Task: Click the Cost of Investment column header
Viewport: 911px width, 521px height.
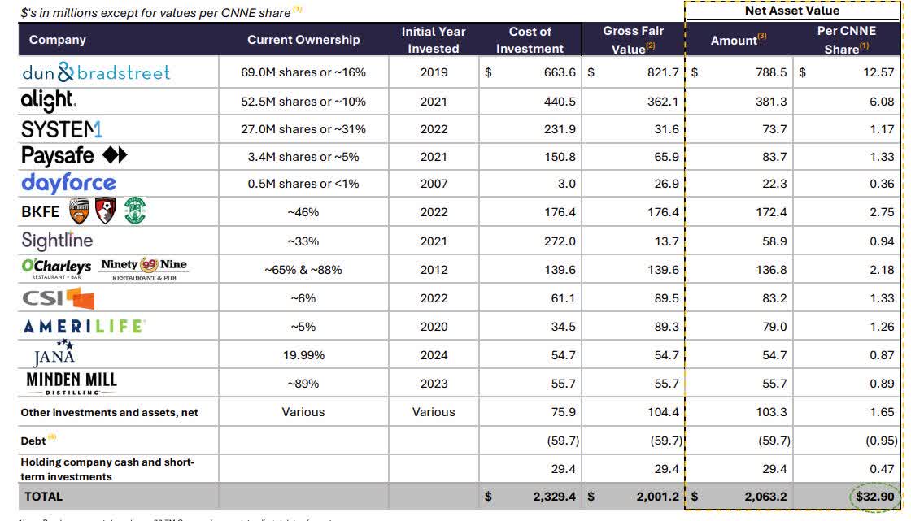Action: click(x=530, y=40)
